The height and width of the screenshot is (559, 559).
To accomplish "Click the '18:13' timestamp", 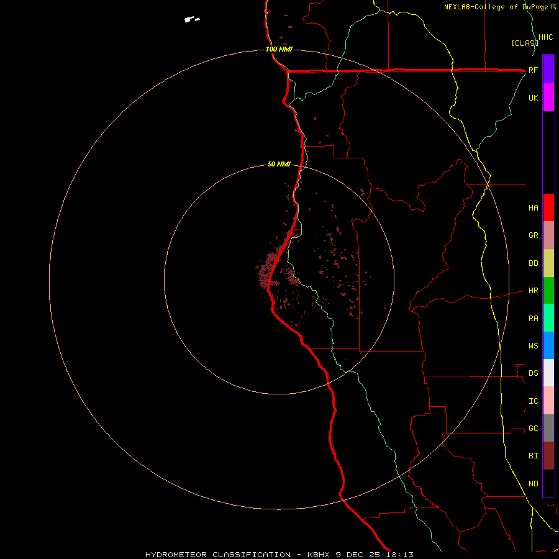I will (x=399, y=555).
